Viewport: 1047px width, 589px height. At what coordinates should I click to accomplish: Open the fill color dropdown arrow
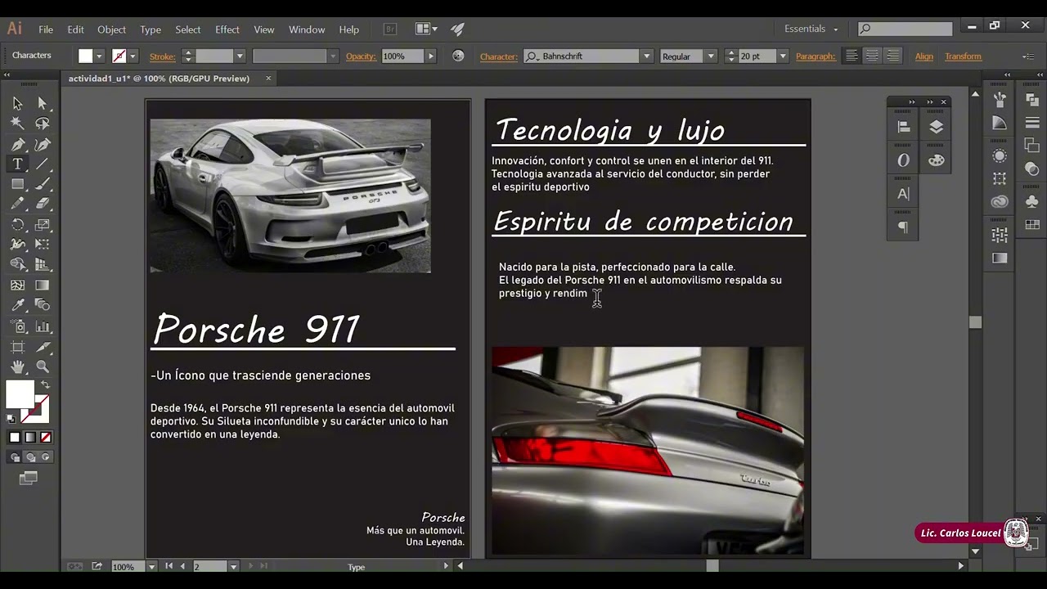99,56
